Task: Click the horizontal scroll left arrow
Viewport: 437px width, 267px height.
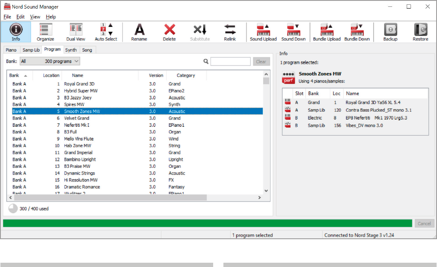Action: point(11,197)
